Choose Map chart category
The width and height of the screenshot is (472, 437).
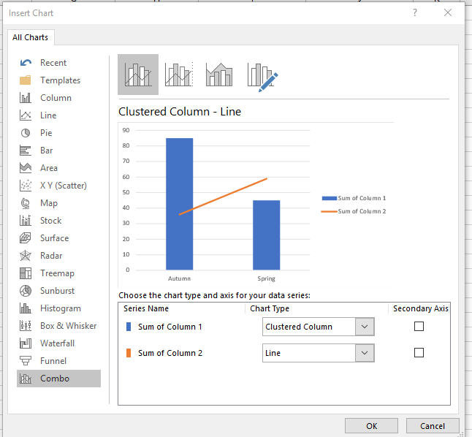pyautogui.click(x=58, y=203)
